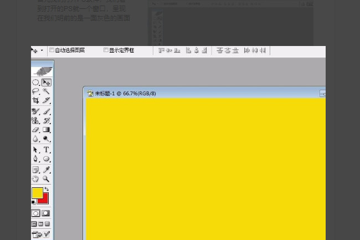Viewport: 360px width, 240px height.
Task: Pick the Eraser tool
Action: (35, 130)
